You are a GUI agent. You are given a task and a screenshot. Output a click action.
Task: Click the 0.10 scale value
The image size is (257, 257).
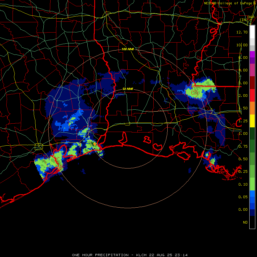tap(243, 184)
